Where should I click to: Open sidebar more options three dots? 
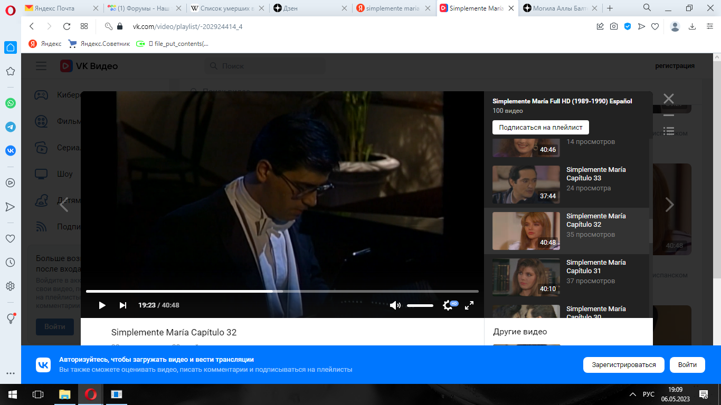point(10,373)
